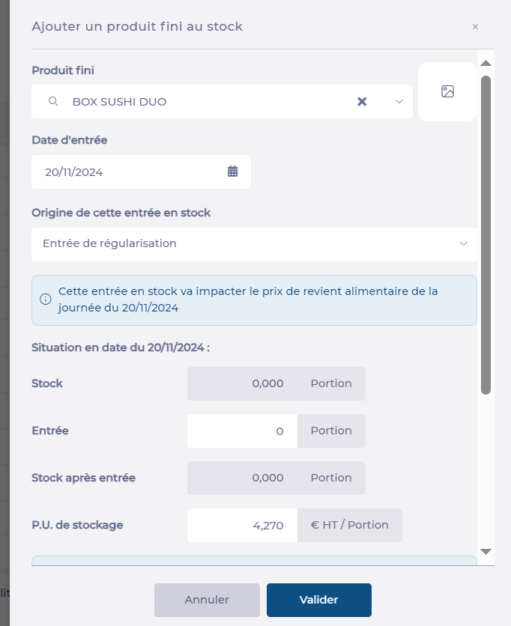The width and height of the screenshot is (511, 626).
Task: Focus the Date d'entrée field
Action: coord(131,171)
